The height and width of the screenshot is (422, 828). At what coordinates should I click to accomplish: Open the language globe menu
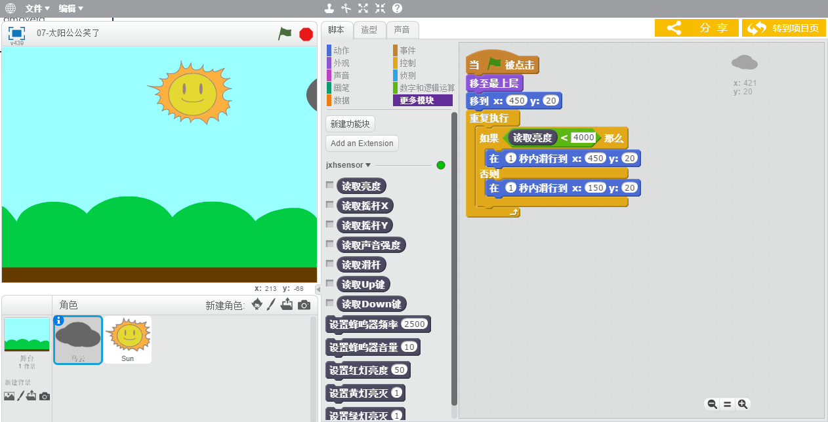pyautogui.click(x=10, y=9)
